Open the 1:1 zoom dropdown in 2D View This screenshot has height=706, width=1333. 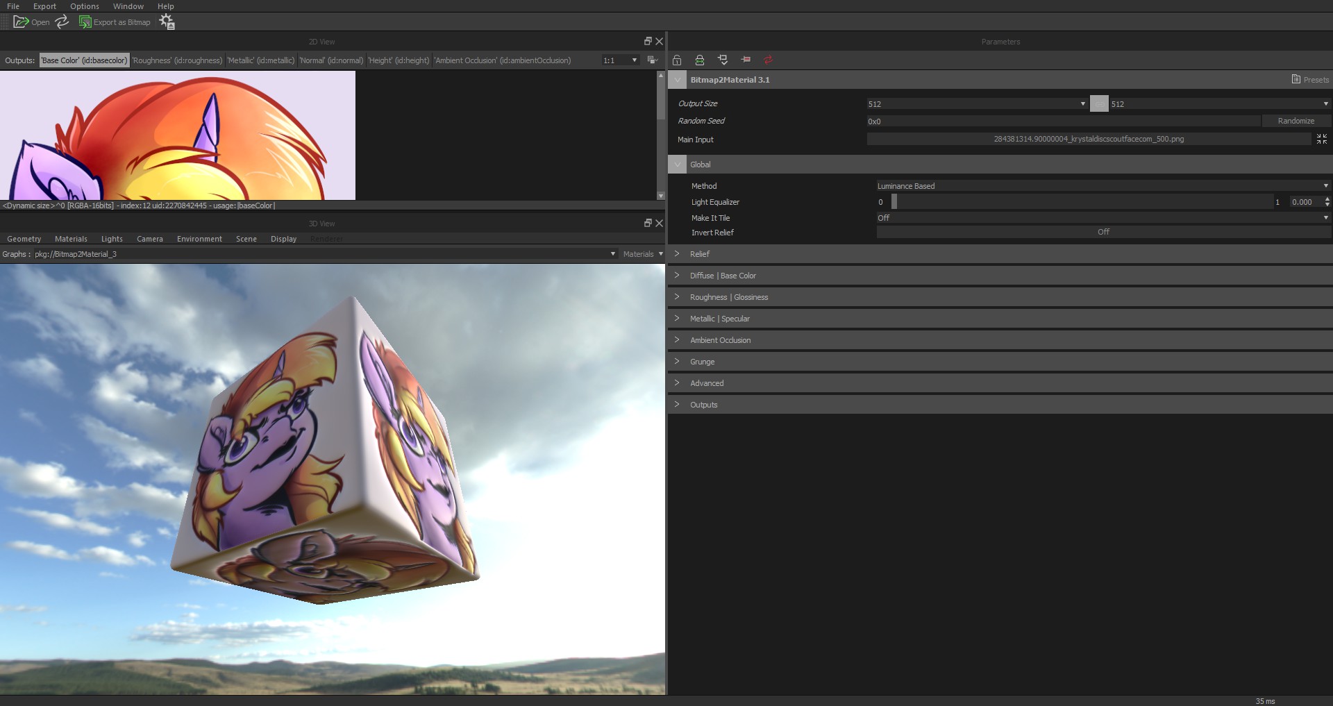620,60
